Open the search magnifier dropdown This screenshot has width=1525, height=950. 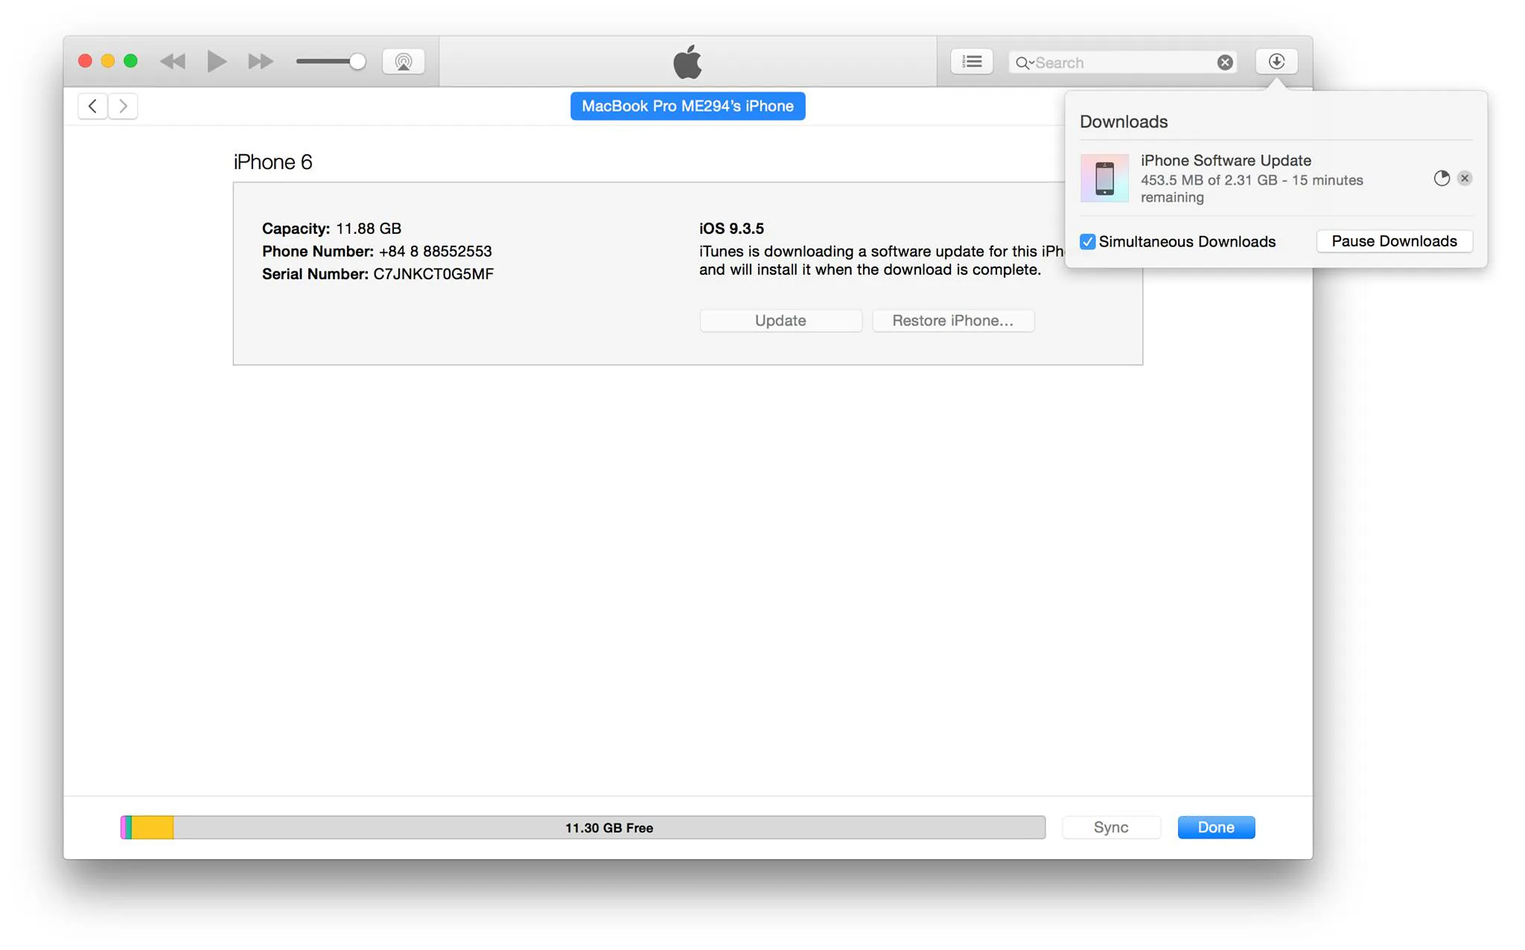[x=1025, y=63]
